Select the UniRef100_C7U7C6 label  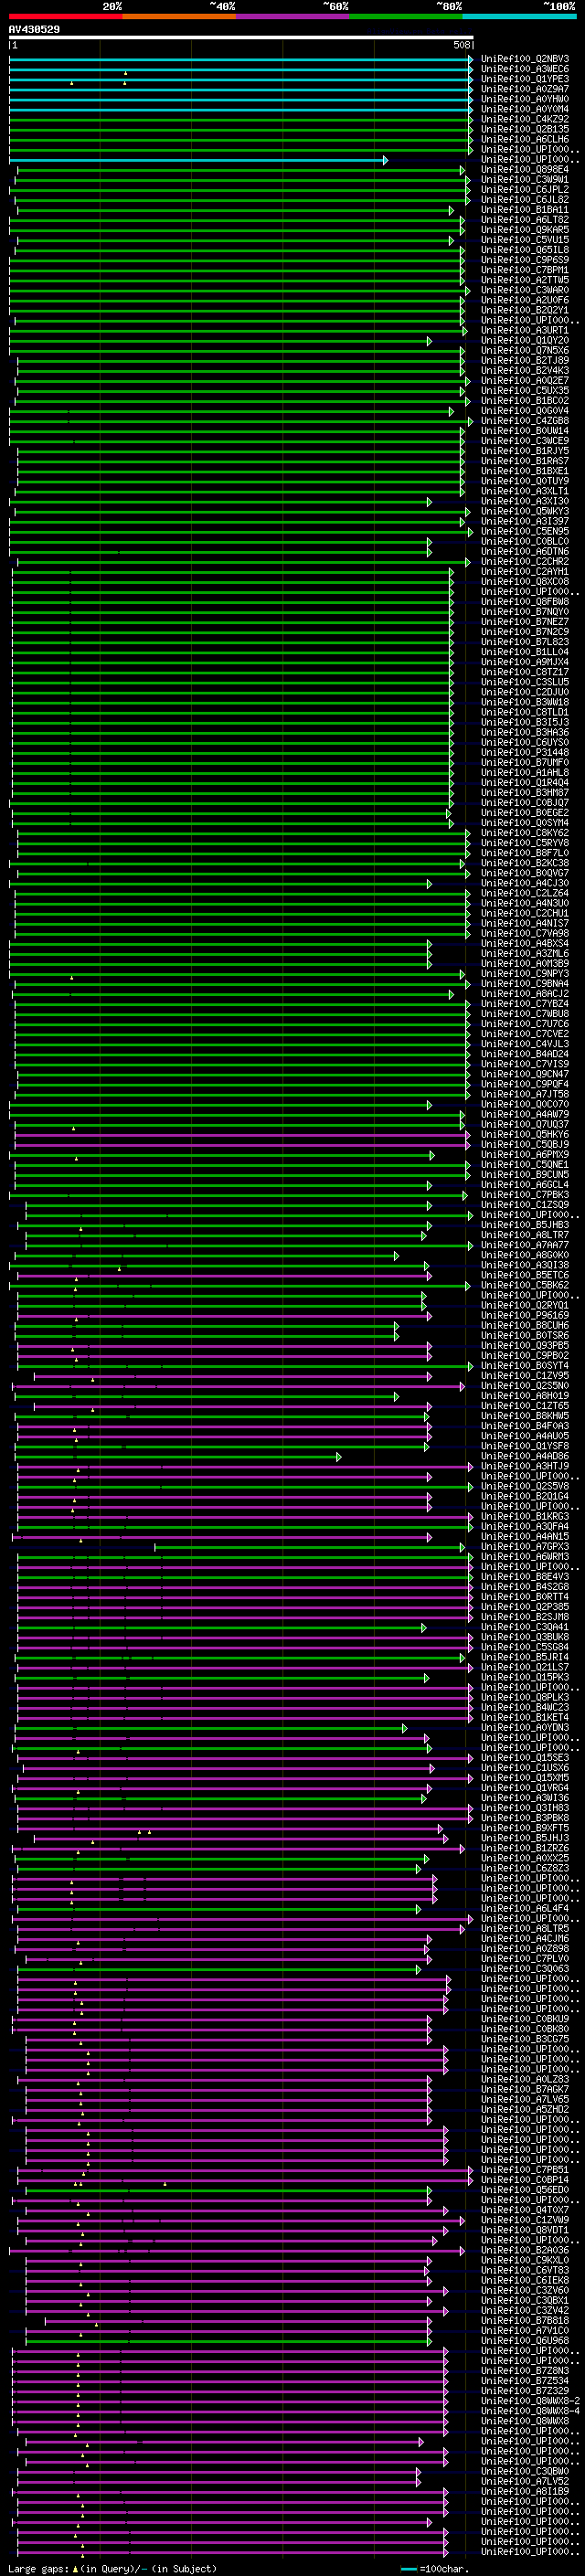[x=524, y=1024]
